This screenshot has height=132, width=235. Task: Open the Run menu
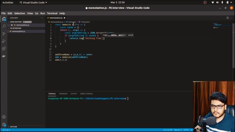pyautogui.click(x=43, y=13)
